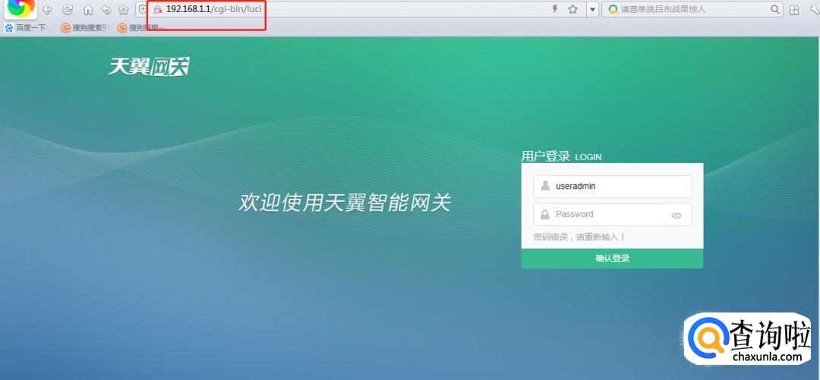Click the shield security icon in address bar

143,9
